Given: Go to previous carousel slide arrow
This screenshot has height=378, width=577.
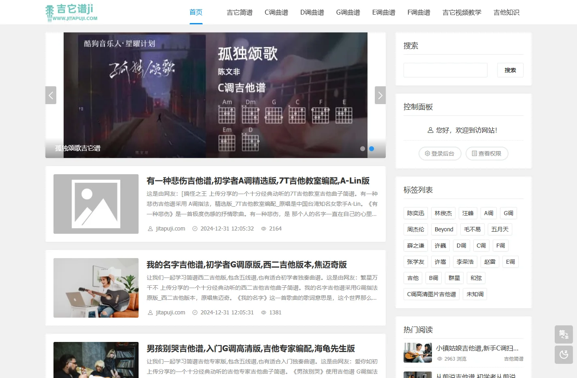Looking at the screenshot, I should click(51, 95).
